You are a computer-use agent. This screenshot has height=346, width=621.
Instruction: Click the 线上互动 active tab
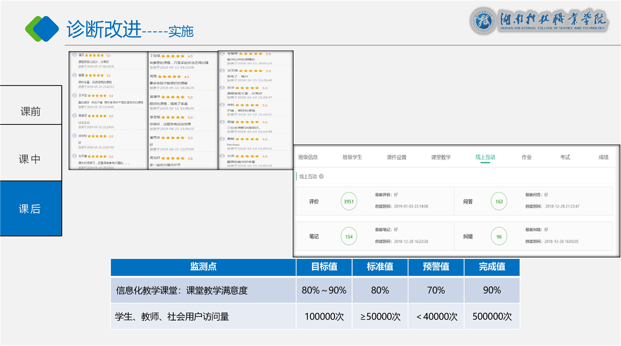pos(485,157)
